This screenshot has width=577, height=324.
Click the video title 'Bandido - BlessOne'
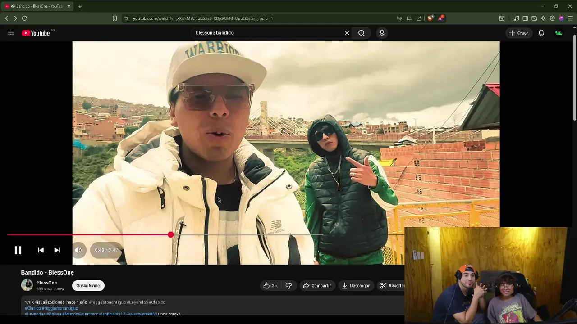47,273
